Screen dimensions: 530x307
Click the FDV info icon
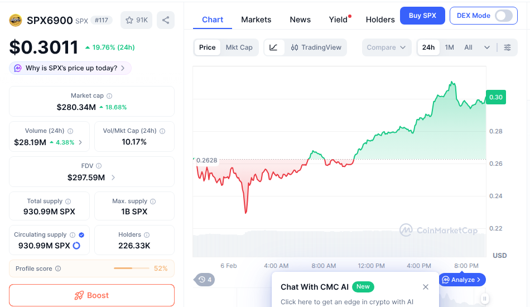(99, 166)
